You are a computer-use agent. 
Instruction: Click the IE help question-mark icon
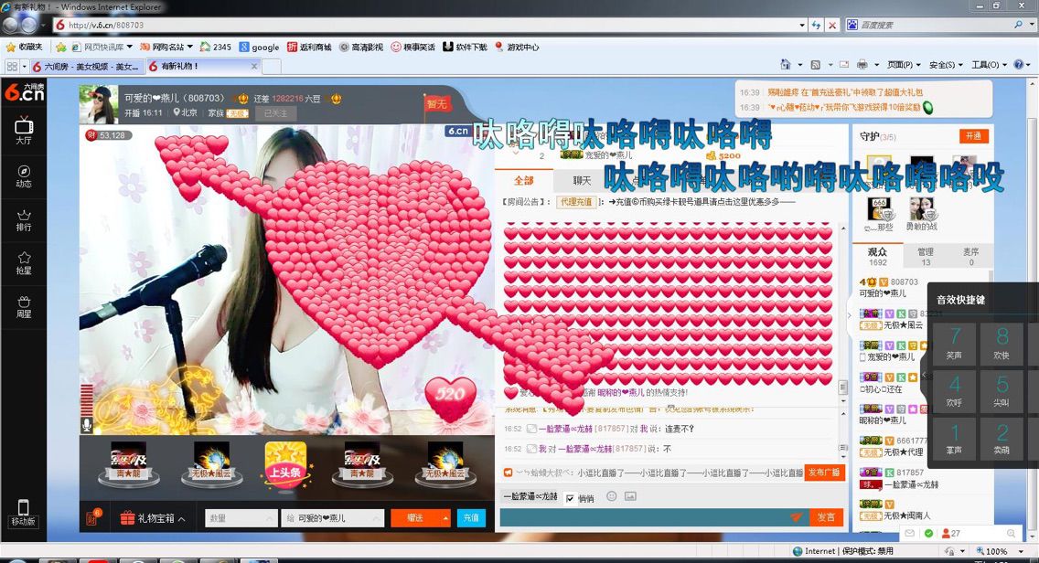pos(1019,64)
